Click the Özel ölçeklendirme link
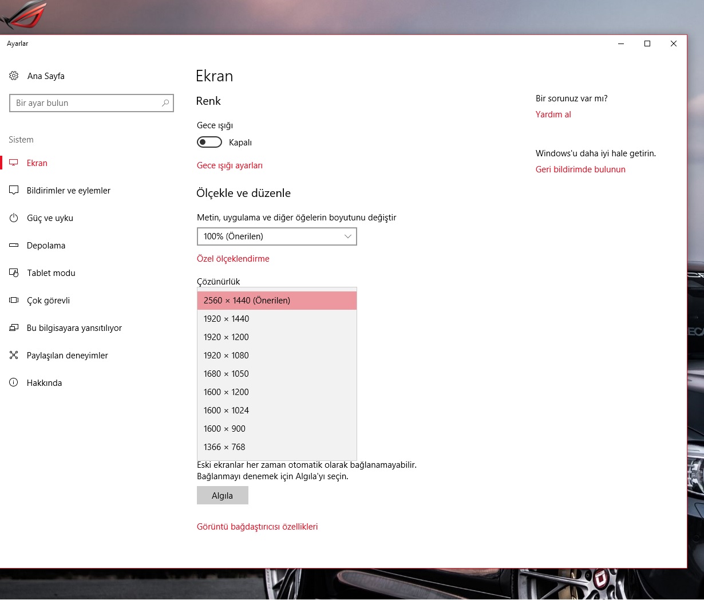This screenshot has width=704, height=600. click(233, 259)
